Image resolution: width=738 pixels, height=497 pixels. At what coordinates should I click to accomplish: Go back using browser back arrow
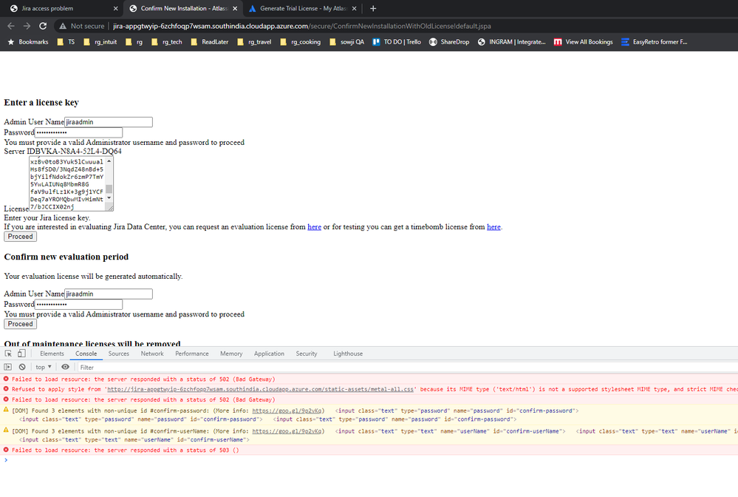pos(11,26)
